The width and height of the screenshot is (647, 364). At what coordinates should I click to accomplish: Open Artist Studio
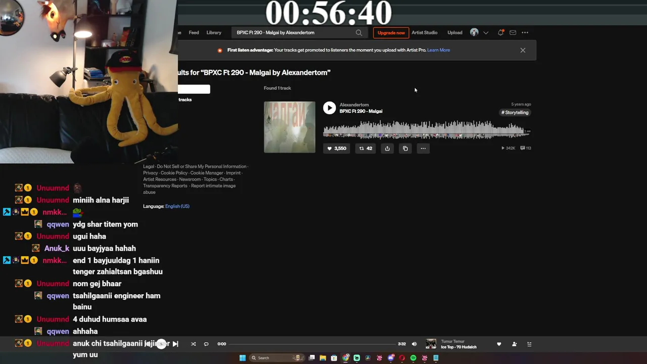(x=425, y=32)
